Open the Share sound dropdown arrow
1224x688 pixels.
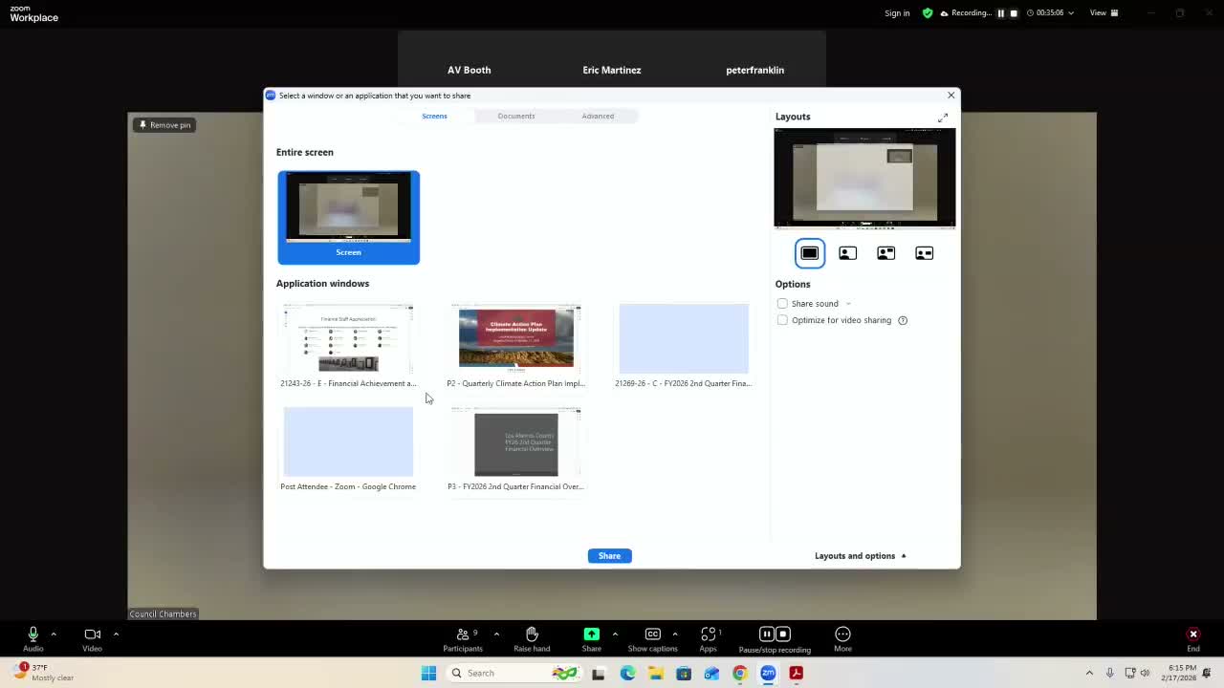tap(848, 304)
